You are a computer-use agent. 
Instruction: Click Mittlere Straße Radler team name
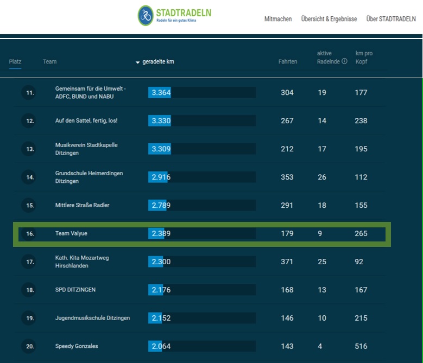82,206
